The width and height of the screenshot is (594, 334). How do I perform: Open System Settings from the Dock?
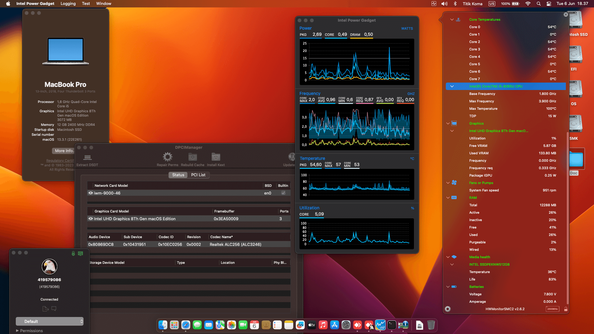point(346,325)
